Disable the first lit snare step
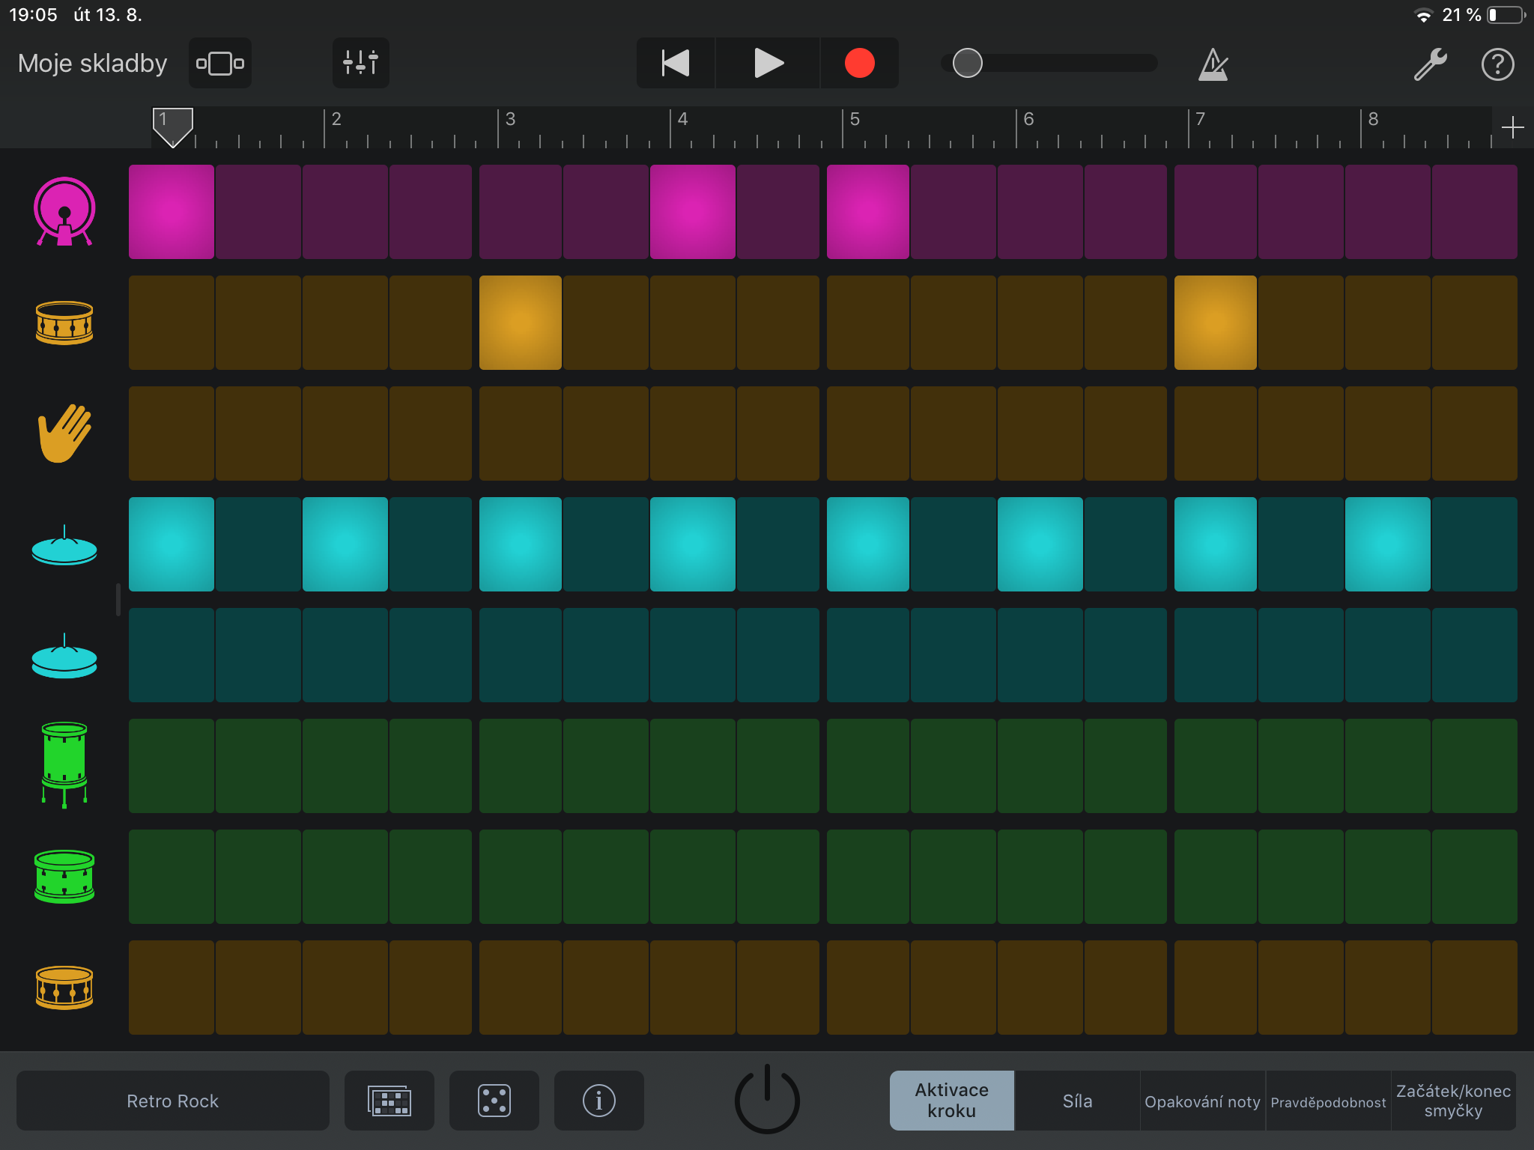The width and height of the screenshot is (1534, 1150). pyautogui.click(x=520, y=323)
